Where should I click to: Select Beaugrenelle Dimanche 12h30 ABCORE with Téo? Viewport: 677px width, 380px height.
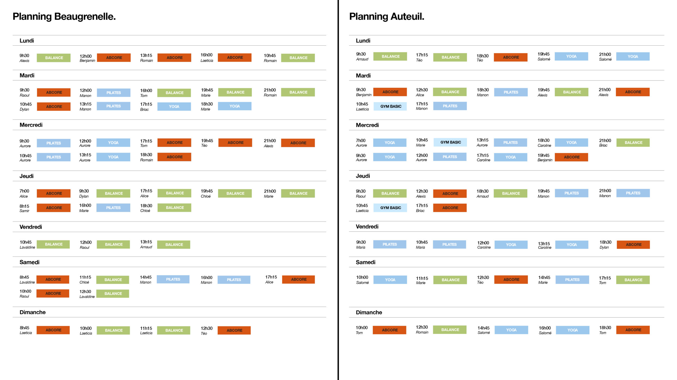[234, 330]
